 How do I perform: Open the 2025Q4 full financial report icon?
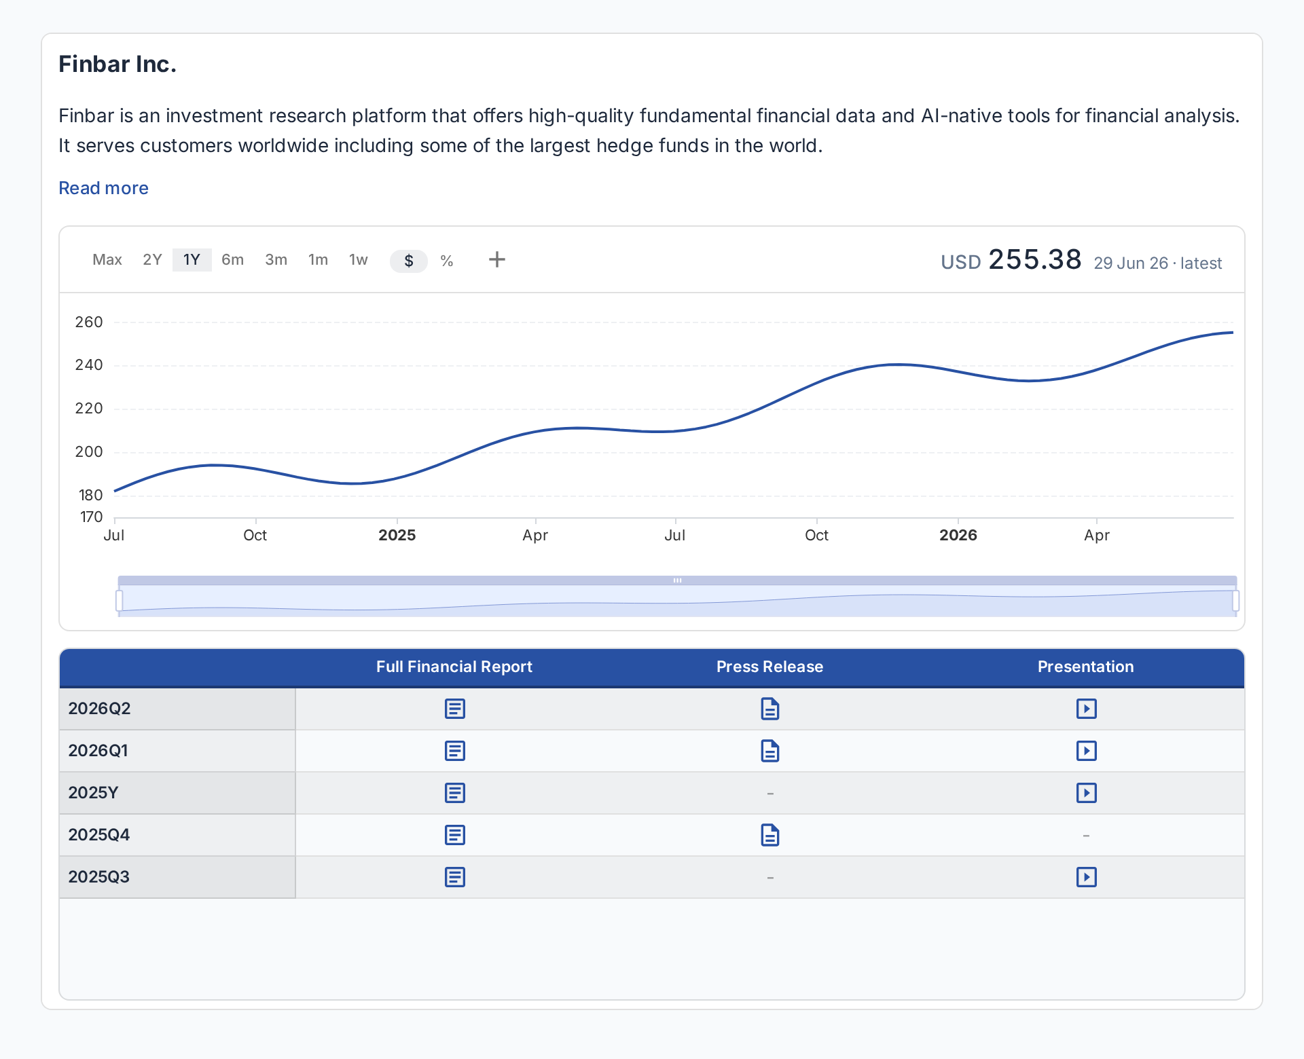(x=454, y=835)
